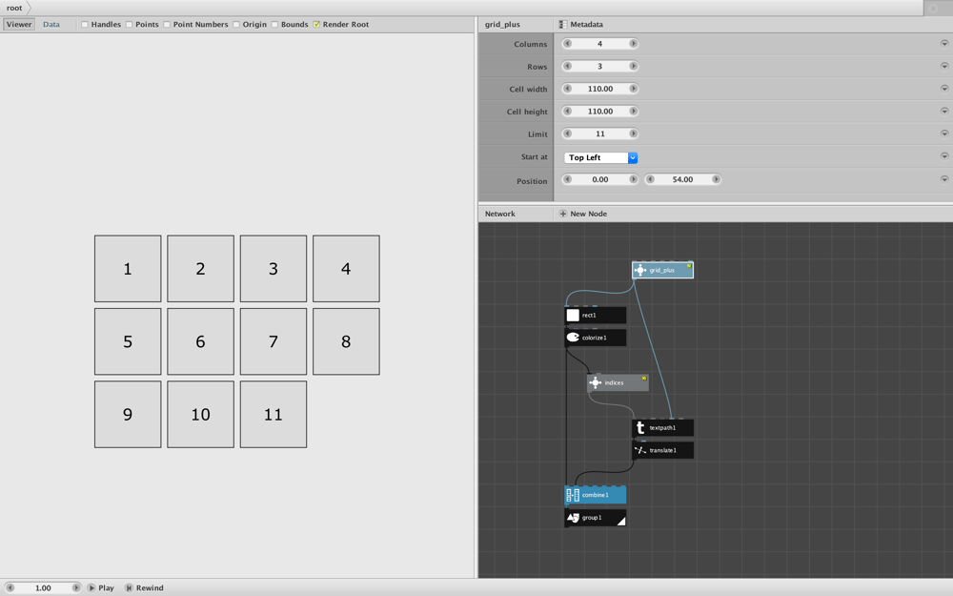Expand the Start at options arrow
The height and width of the screenshot is (596, 953).
coord(944,155)
